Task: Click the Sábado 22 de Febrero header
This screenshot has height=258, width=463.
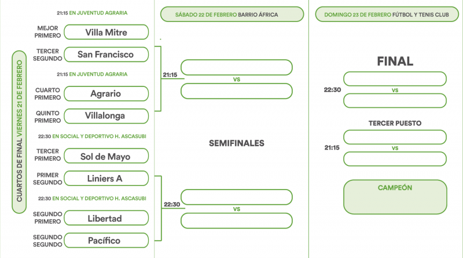Action: click(x=231, y=14)
